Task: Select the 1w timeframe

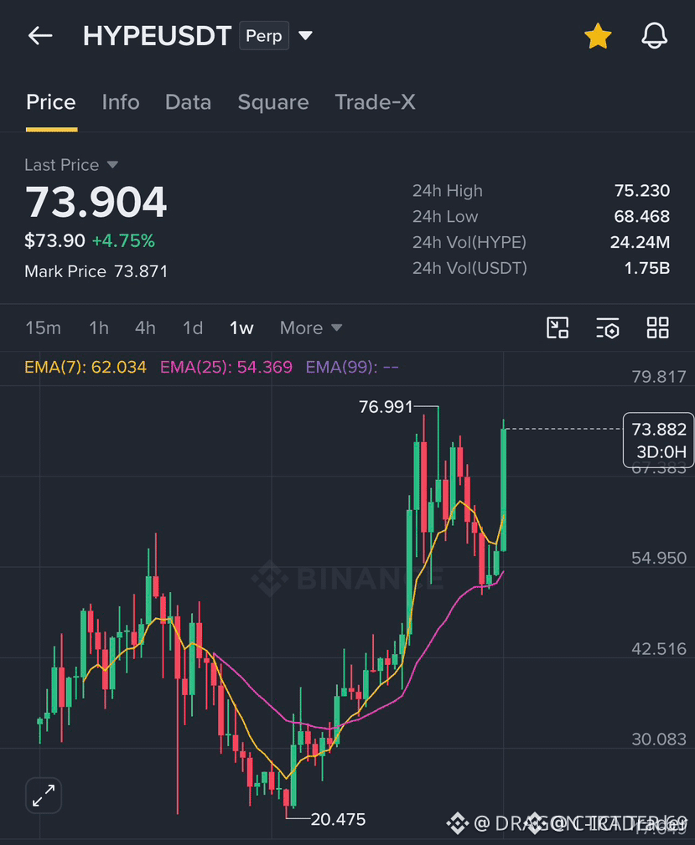Action: pyautogui.click(x=241, y=327)
